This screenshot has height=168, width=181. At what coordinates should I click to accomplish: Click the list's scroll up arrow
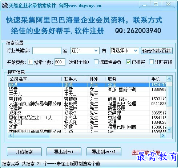[x=169, y=79]
